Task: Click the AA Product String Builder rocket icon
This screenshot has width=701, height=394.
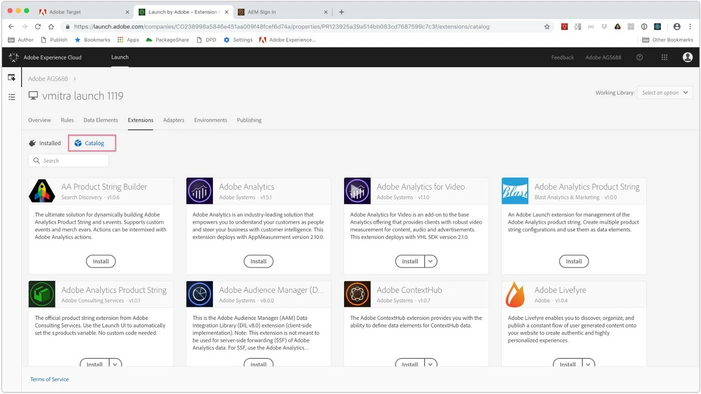Action: 42,191
